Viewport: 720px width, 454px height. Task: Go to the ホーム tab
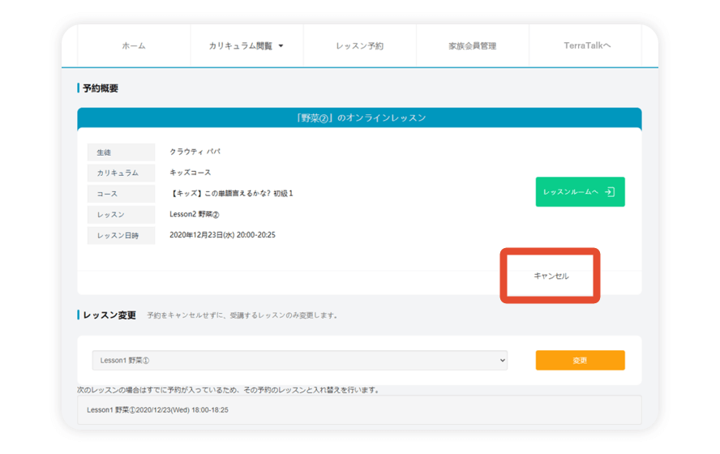pyautogui.click(x=134, y=46)
